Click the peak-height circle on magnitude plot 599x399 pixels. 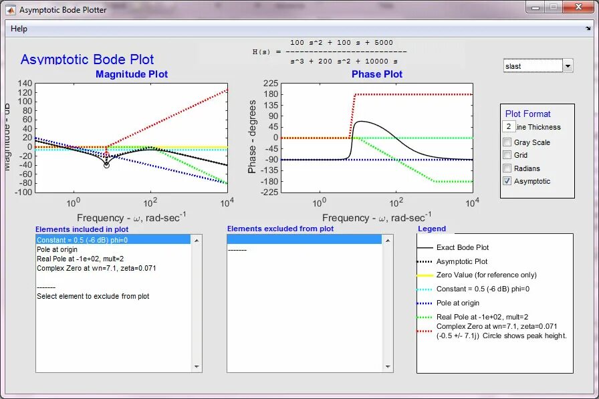tap(106, 165)
